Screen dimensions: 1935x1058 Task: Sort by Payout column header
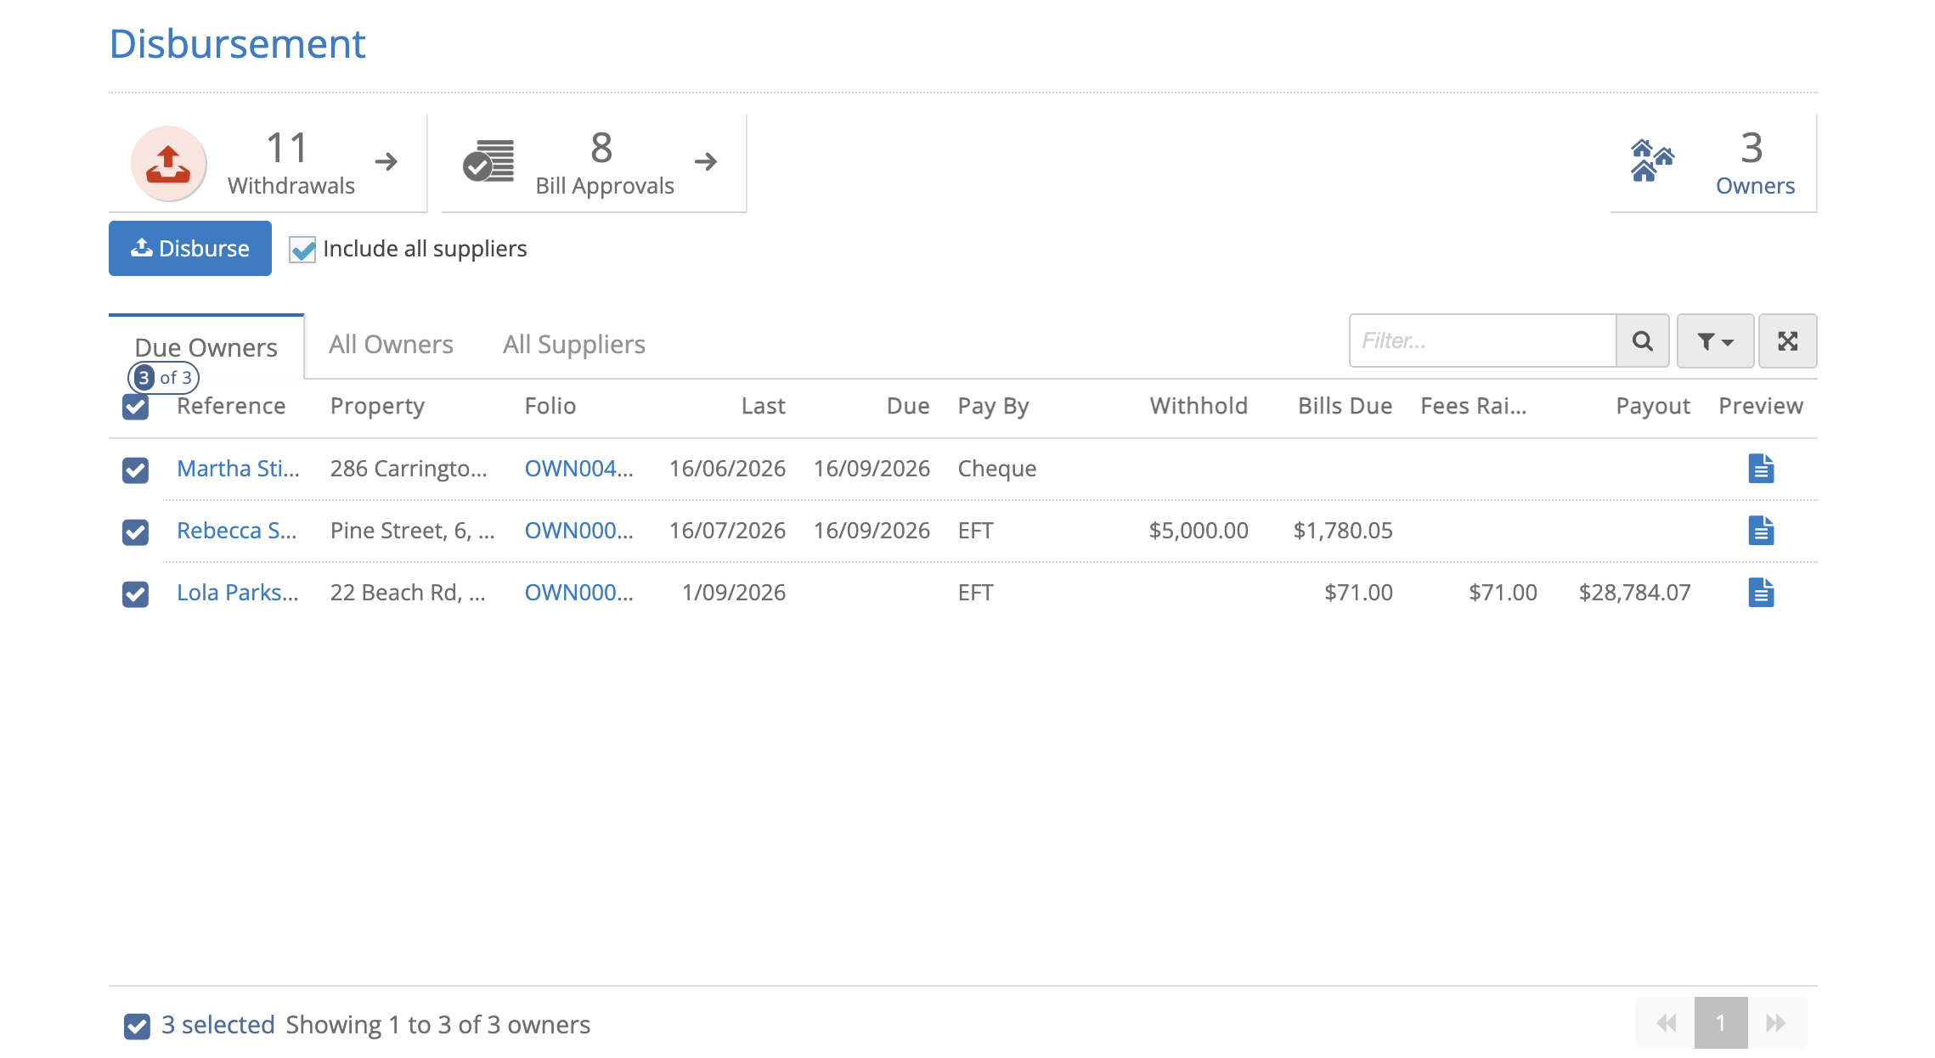[x=1653, y=406]
